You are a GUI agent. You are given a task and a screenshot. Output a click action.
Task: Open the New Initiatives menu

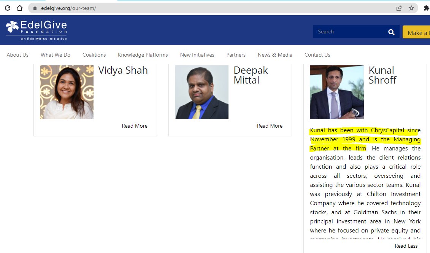point(197,55)
